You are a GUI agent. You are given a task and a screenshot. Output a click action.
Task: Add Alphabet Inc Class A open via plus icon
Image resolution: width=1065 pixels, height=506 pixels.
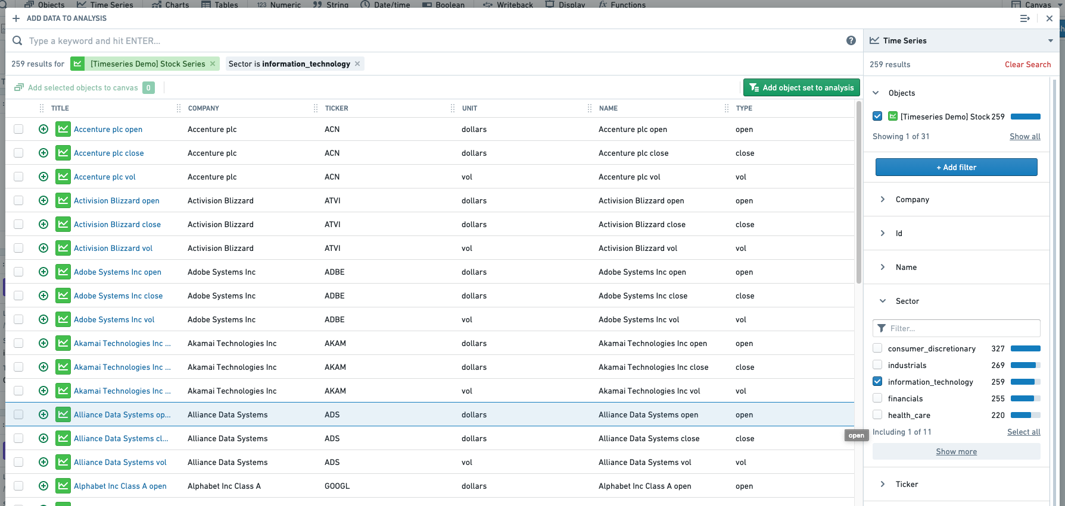43,486
